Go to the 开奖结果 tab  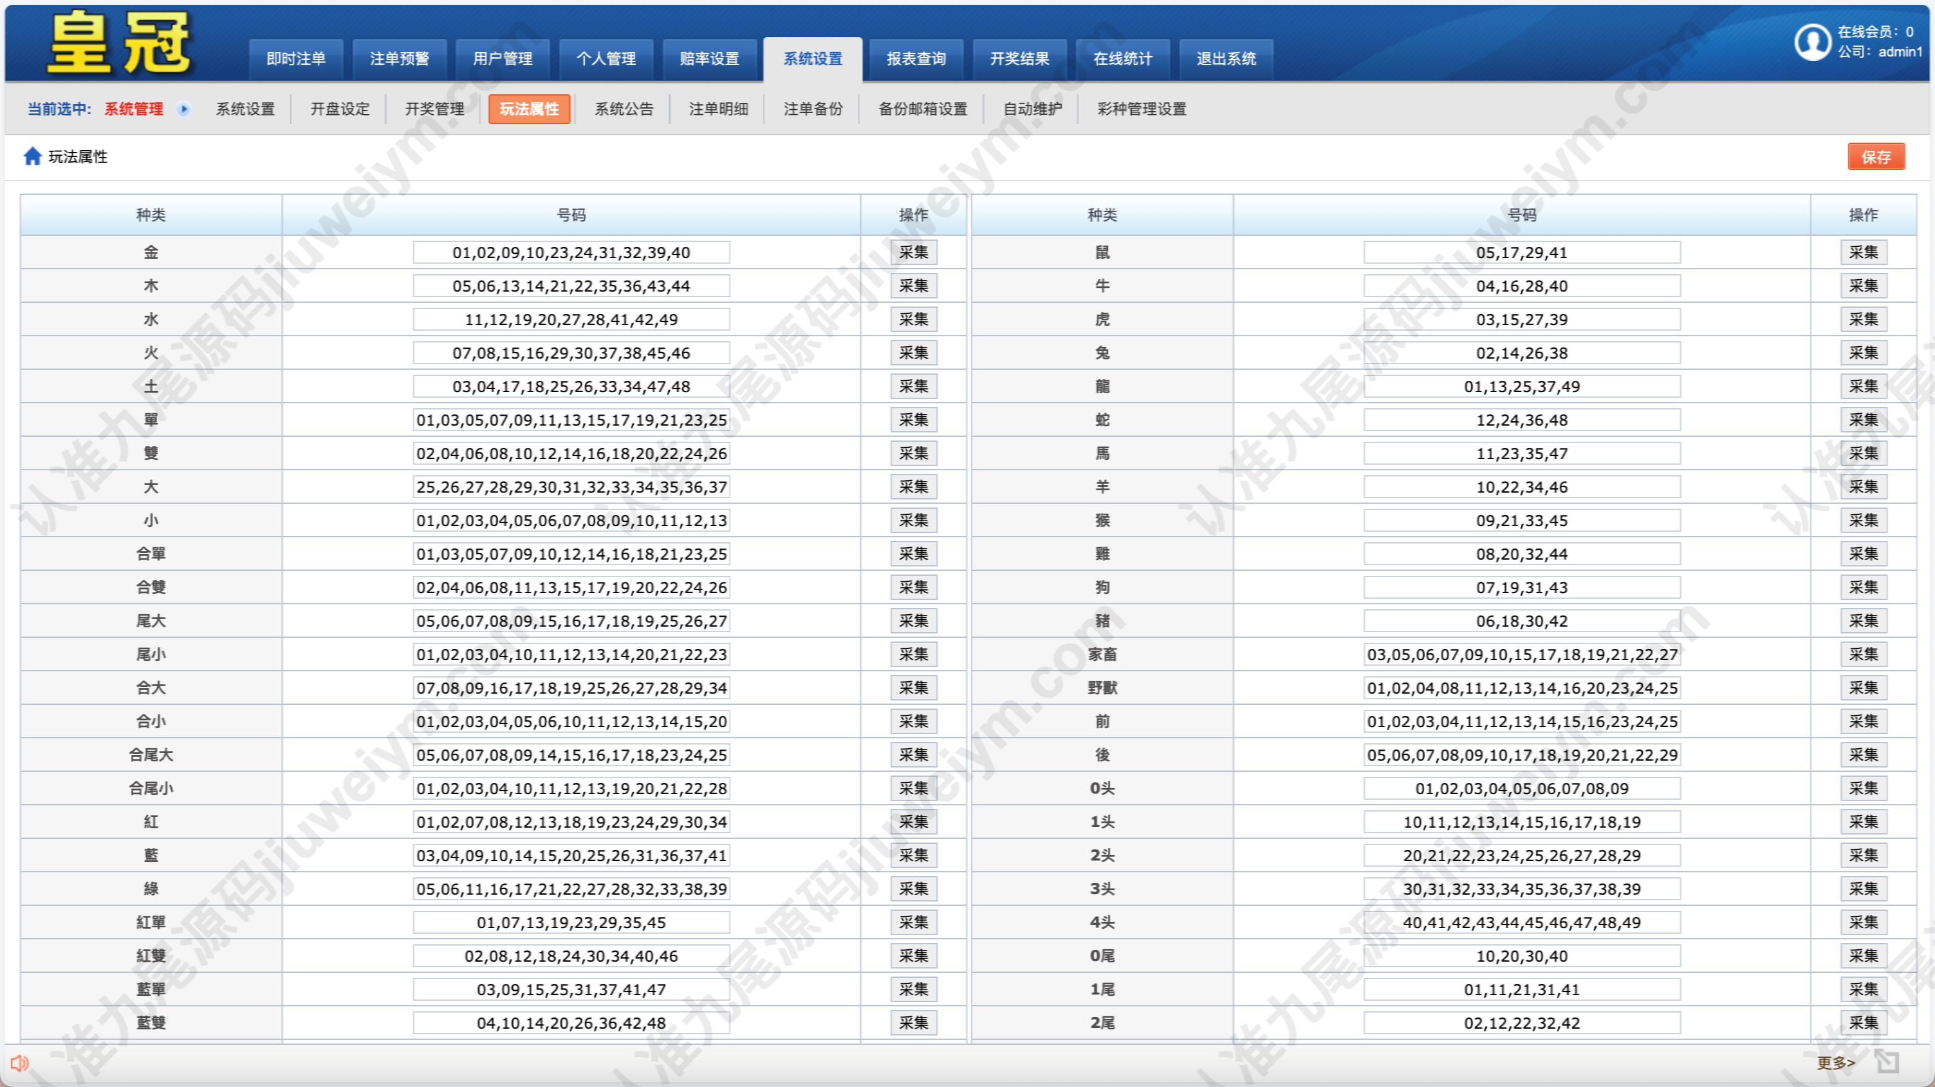[x=1020, y=58]
